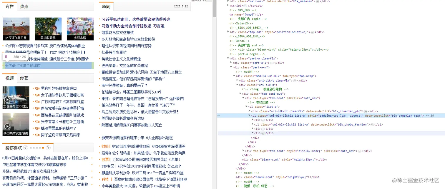Click play icon on 多型防空武器演练 thumbnail
The image size is (445, 189).
tap(7, 126)
